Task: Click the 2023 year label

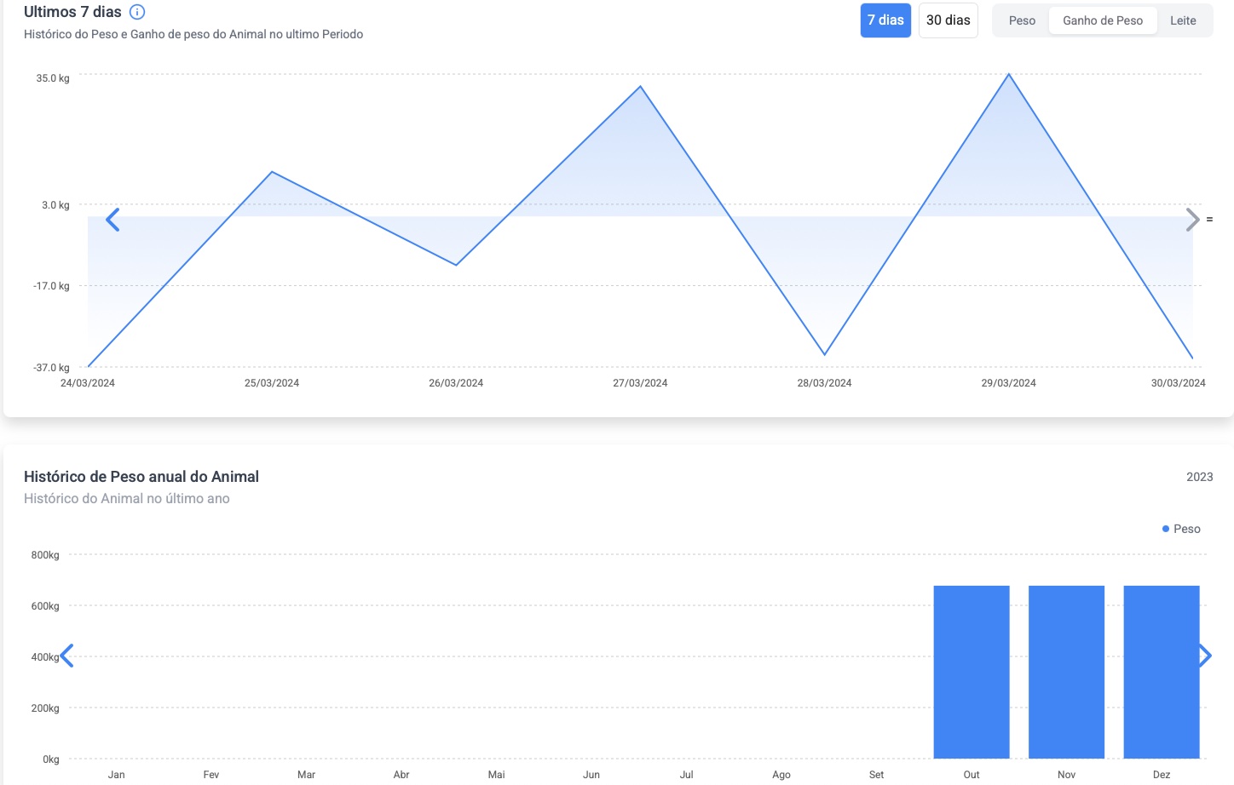Action: point(1199,477)
